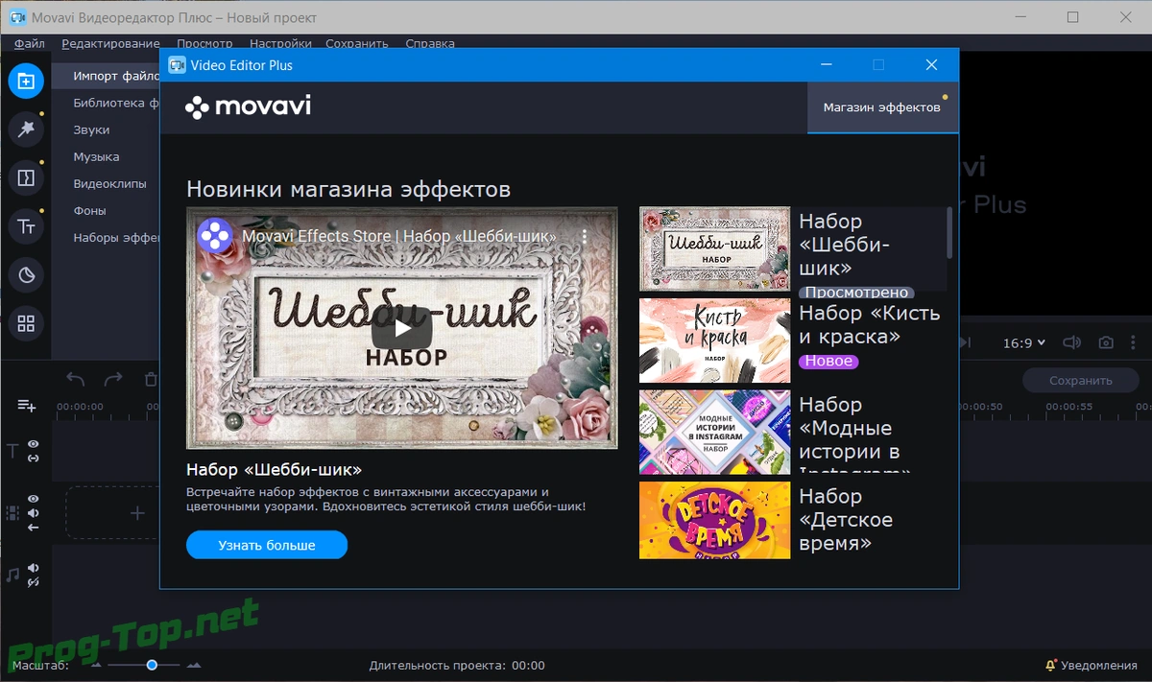This screenshot has height=682, width=1152.
Task: Select Видеоклипы in import list
Action: [110, 183]
